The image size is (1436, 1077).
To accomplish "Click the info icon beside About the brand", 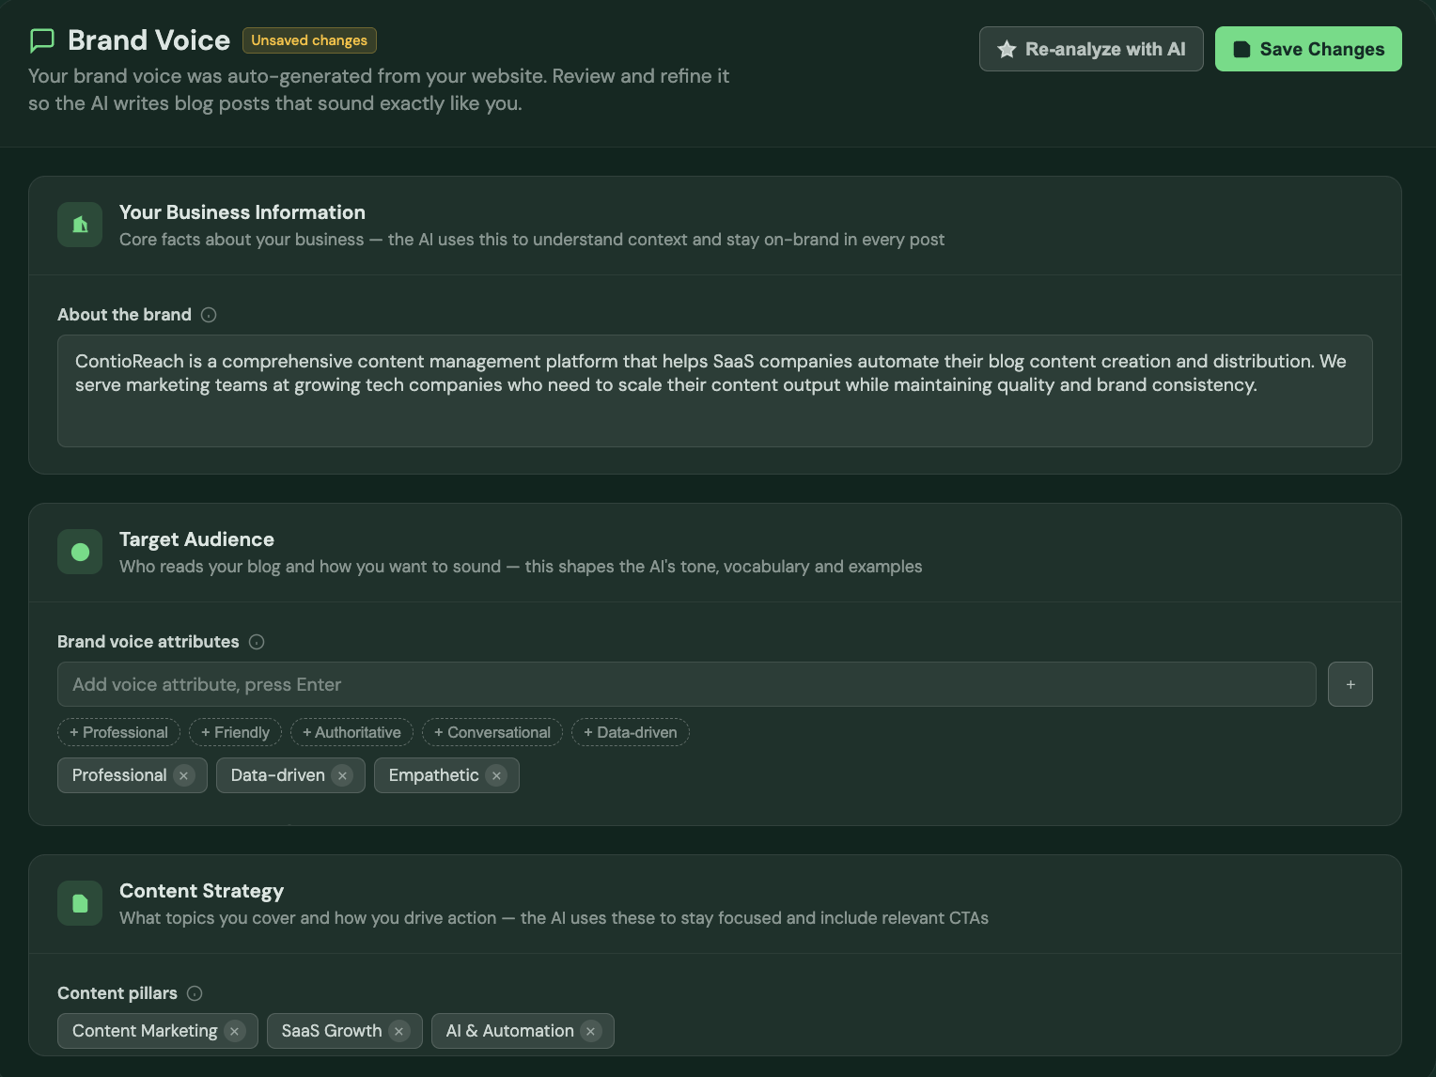I will tap(209, 315).
